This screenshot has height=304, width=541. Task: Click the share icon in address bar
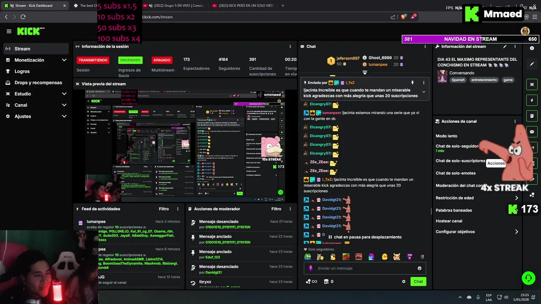(393, 17)
